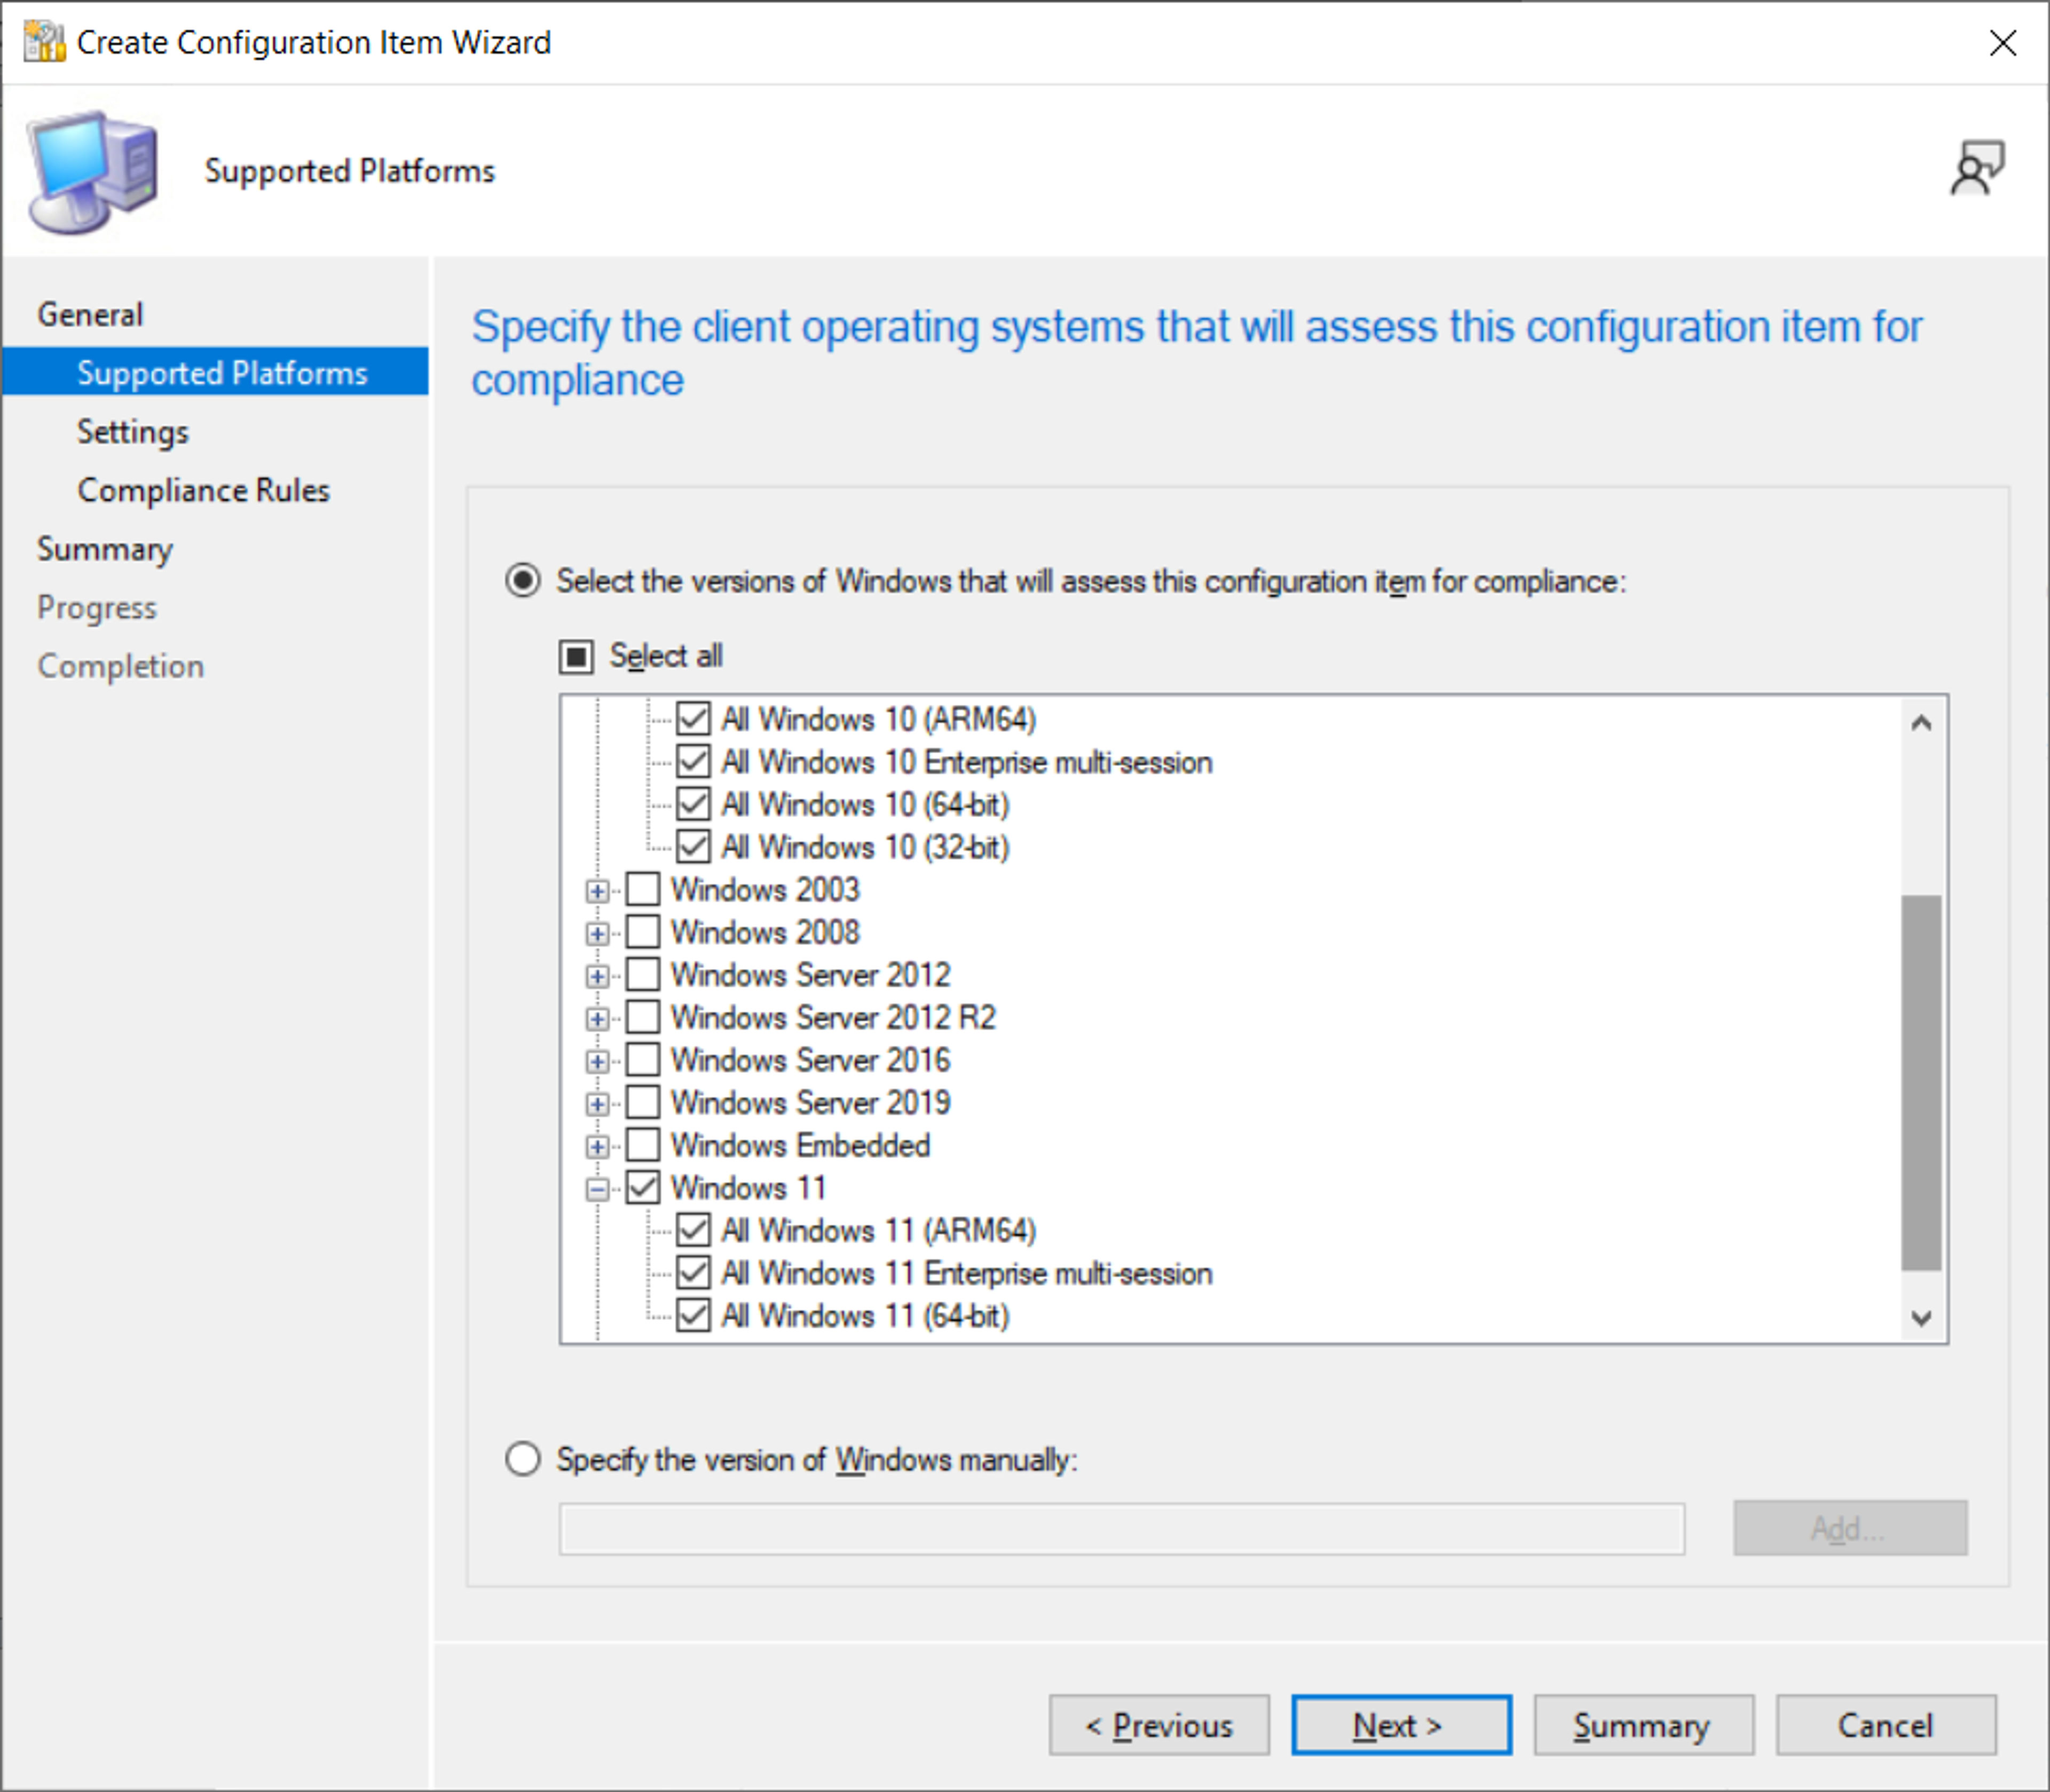Image resolution: width=2050 pixels, height=1792 pixels.
Task: Uncheck All Windows 11 (64-bit)
Action: (693, 1315)
